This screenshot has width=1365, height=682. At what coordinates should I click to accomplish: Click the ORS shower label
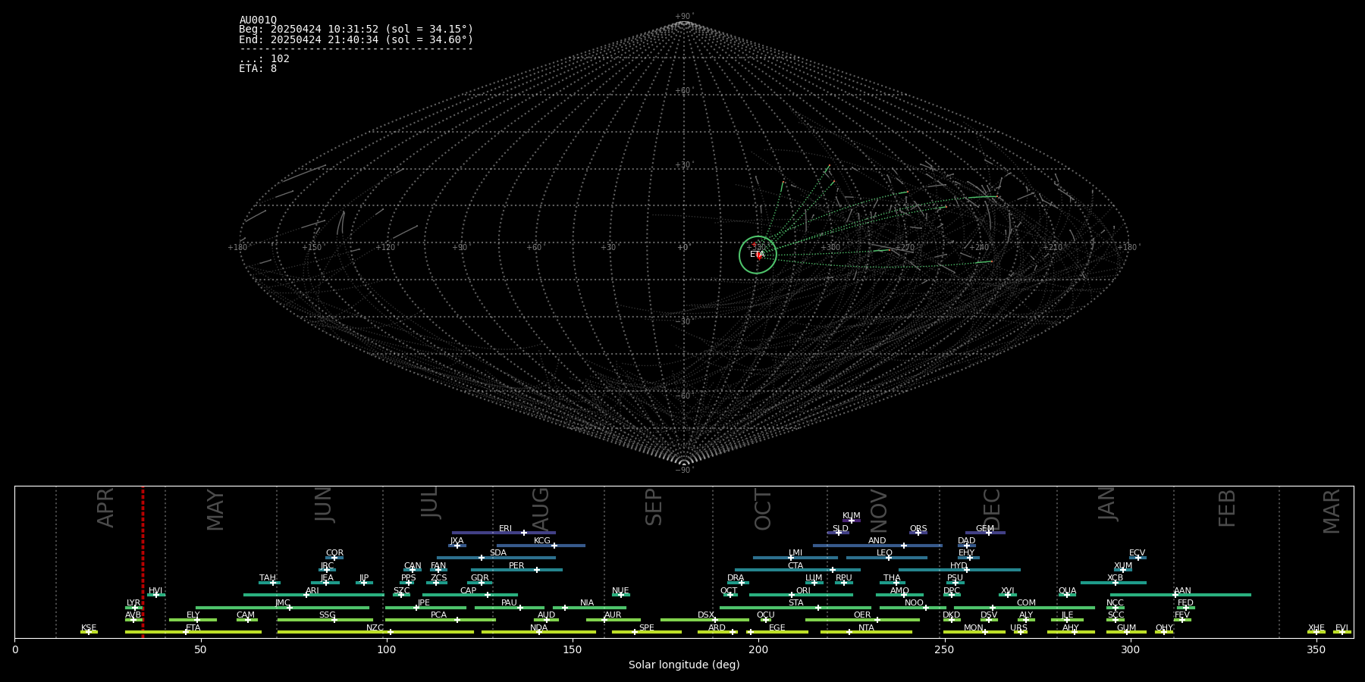pos(918,529)
